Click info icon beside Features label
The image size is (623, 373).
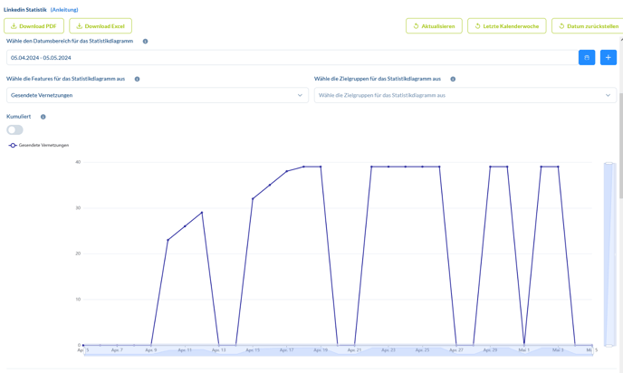pos(138,79)
